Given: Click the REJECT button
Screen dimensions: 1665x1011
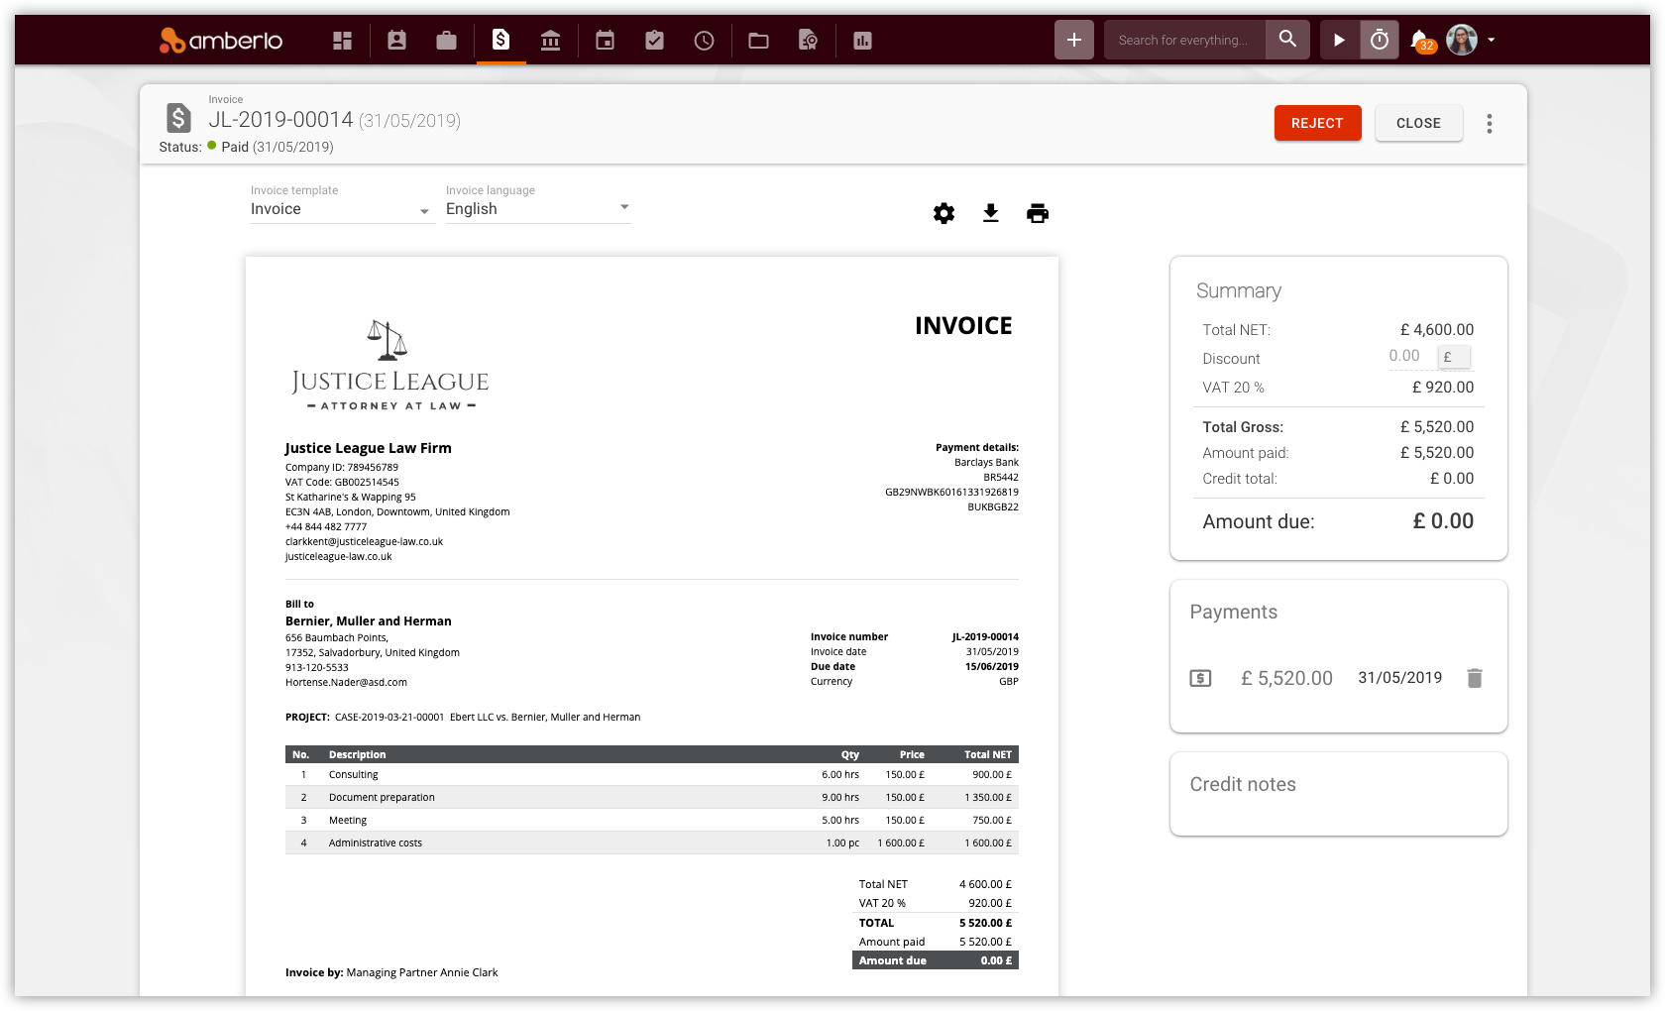Looking at the screenshot, I should coord(1317,123).
